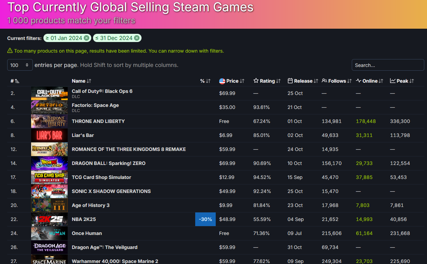The image size is (427, 264).
Task: Click SONIC X SHADOW GENERATIONS price $49.99
Action: click(227, 191)
